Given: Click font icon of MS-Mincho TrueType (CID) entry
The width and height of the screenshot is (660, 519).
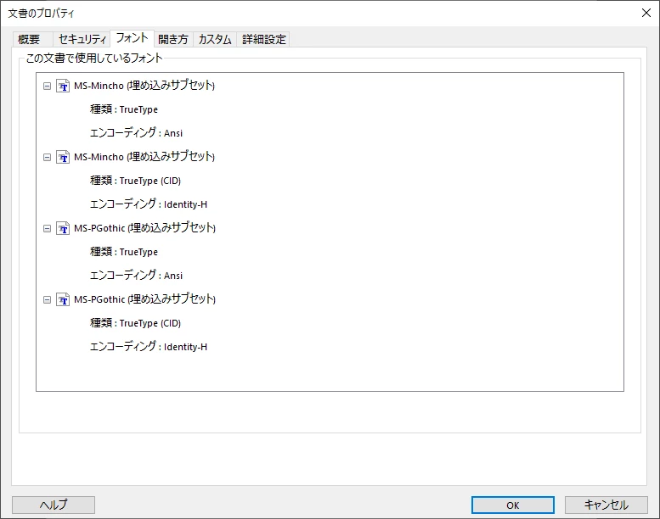Looking at the screenshot, I should click(63, 157).
